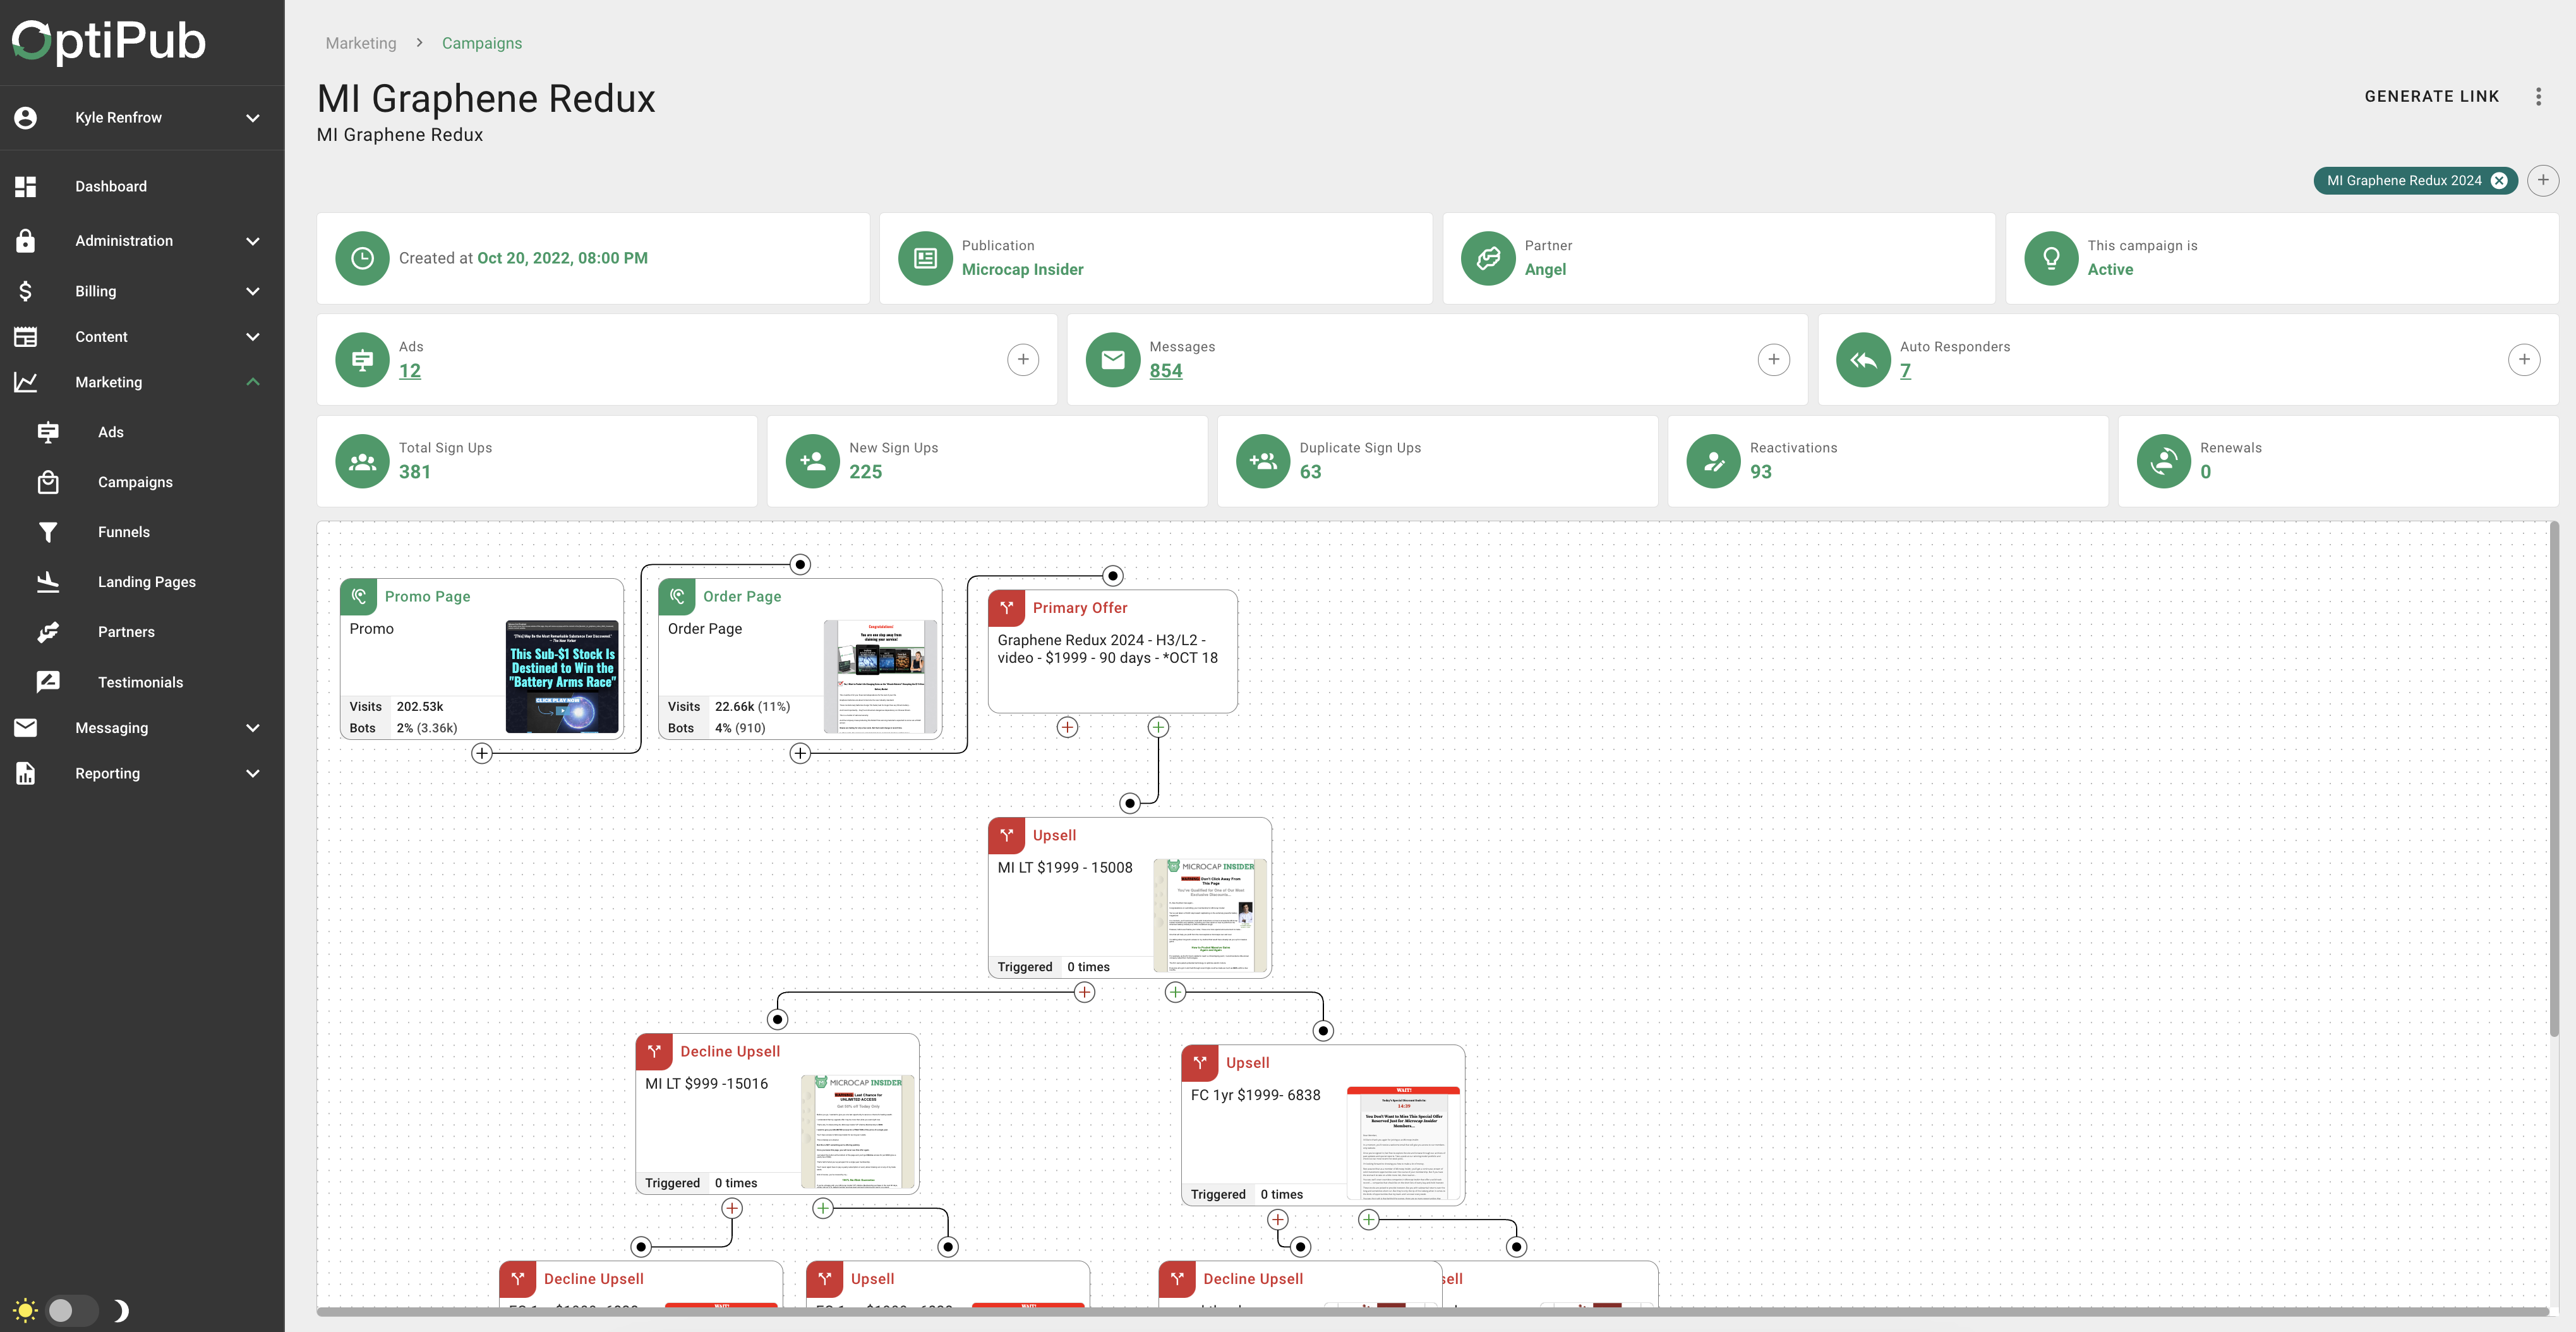
Task: Click the Promo Page node icon
Action: pos(359,596)
